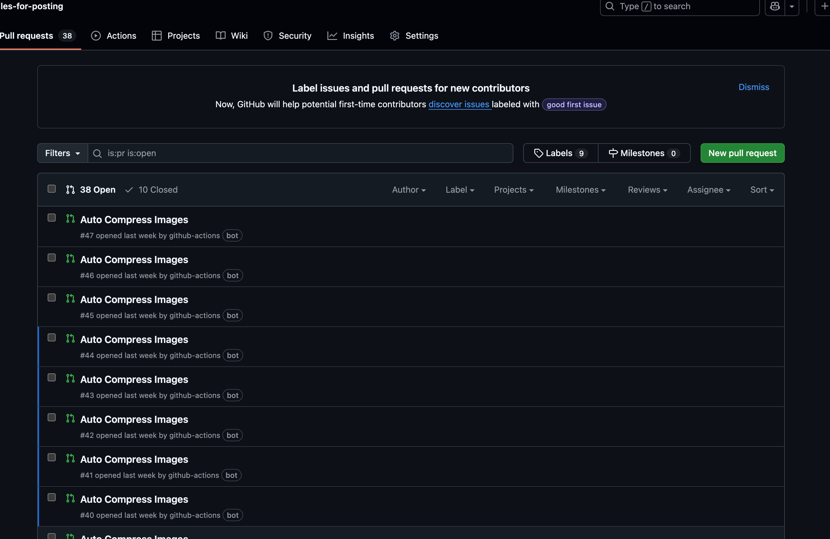Open the Copilot dropdown arrow

tap(792, 6)
